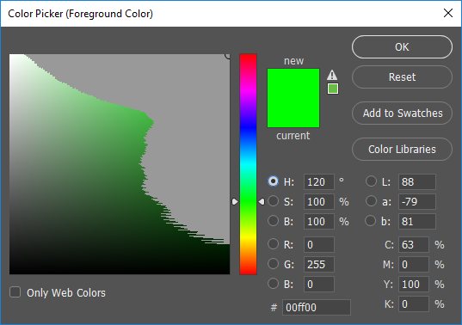Open Color Libraries
Image resolution: width=462 pixels, height=325 pixels.
(x=402, y=150)
